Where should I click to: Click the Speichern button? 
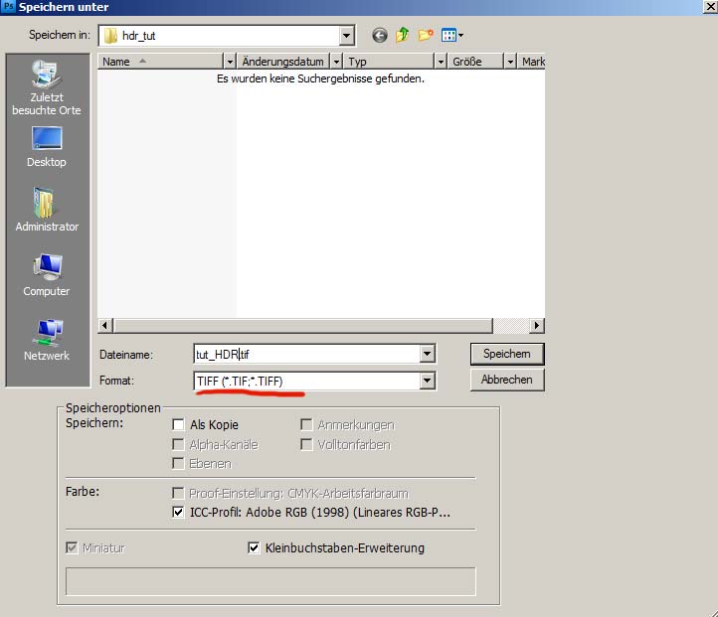coord(506,354)
